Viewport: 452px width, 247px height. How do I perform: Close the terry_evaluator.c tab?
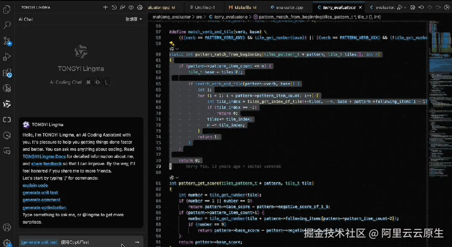point(360,8)
